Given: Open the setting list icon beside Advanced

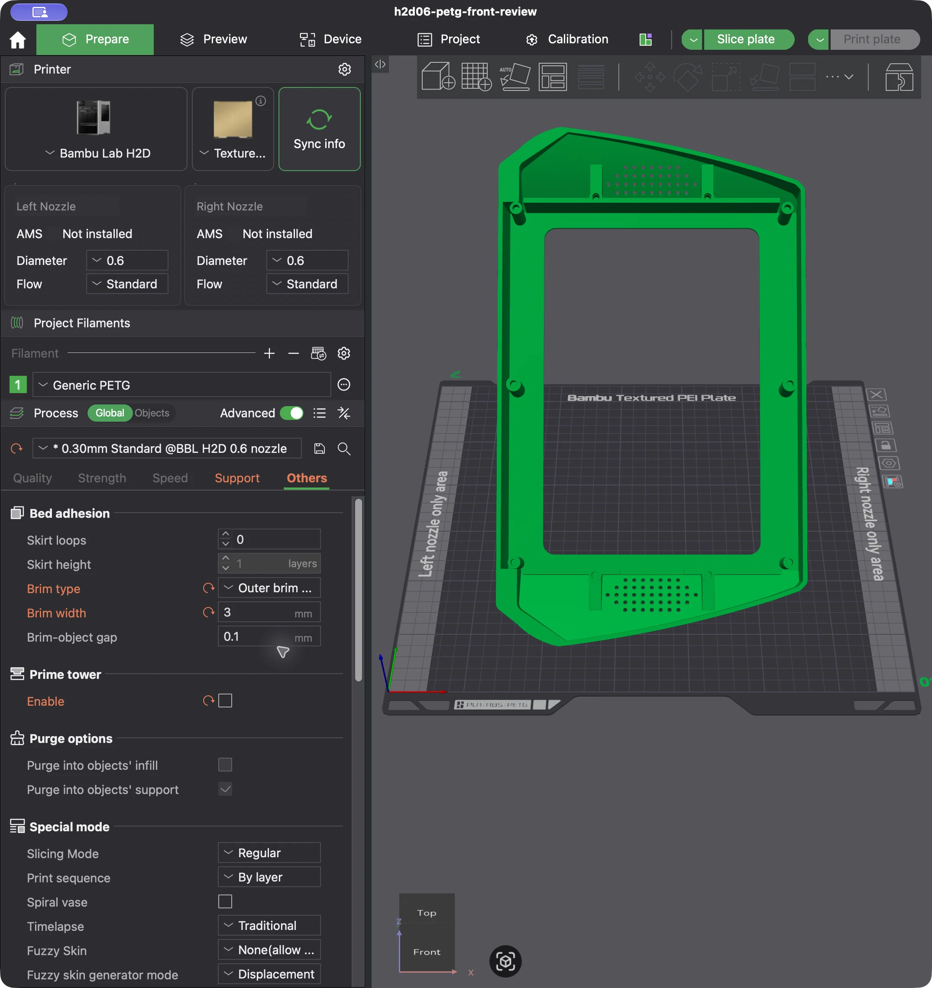Looking at the screenshot, I should coord(320,413).
